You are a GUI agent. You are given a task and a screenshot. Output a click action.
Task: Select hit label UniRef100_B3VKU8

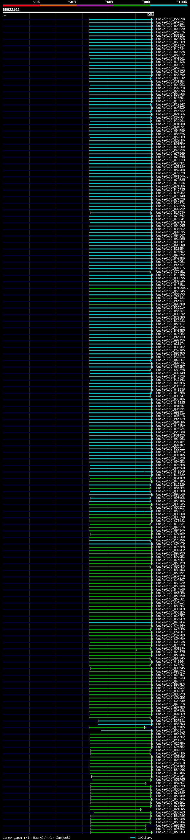pos(170,94)
